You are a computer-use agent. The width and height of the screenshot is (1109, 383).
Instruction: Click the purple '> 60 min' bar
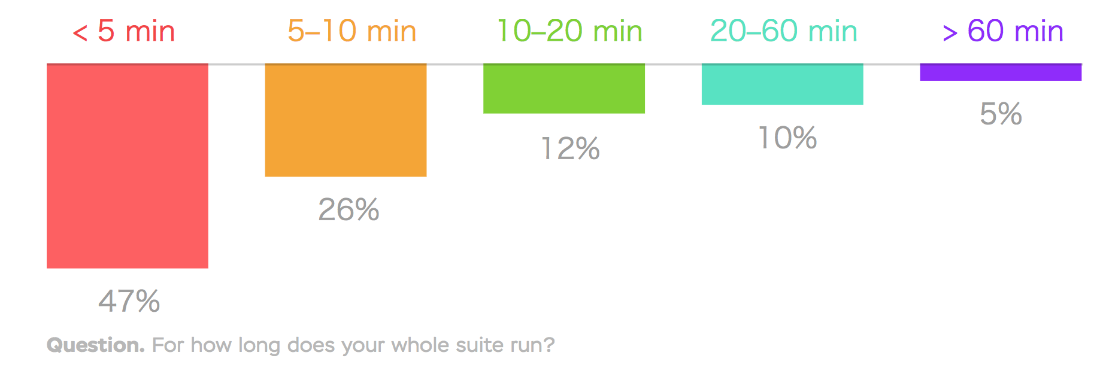(x=1001, y=72)
